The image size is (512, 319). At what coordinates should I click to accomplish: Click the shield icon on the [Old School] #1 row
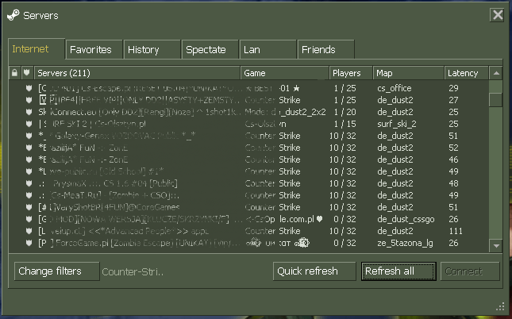coord(29,171)
